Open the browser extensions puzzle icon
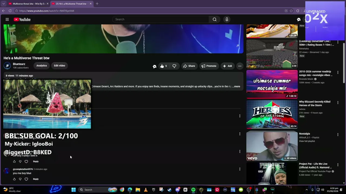Viewport: 346px width, 194px height. click(x=298, y=11)
